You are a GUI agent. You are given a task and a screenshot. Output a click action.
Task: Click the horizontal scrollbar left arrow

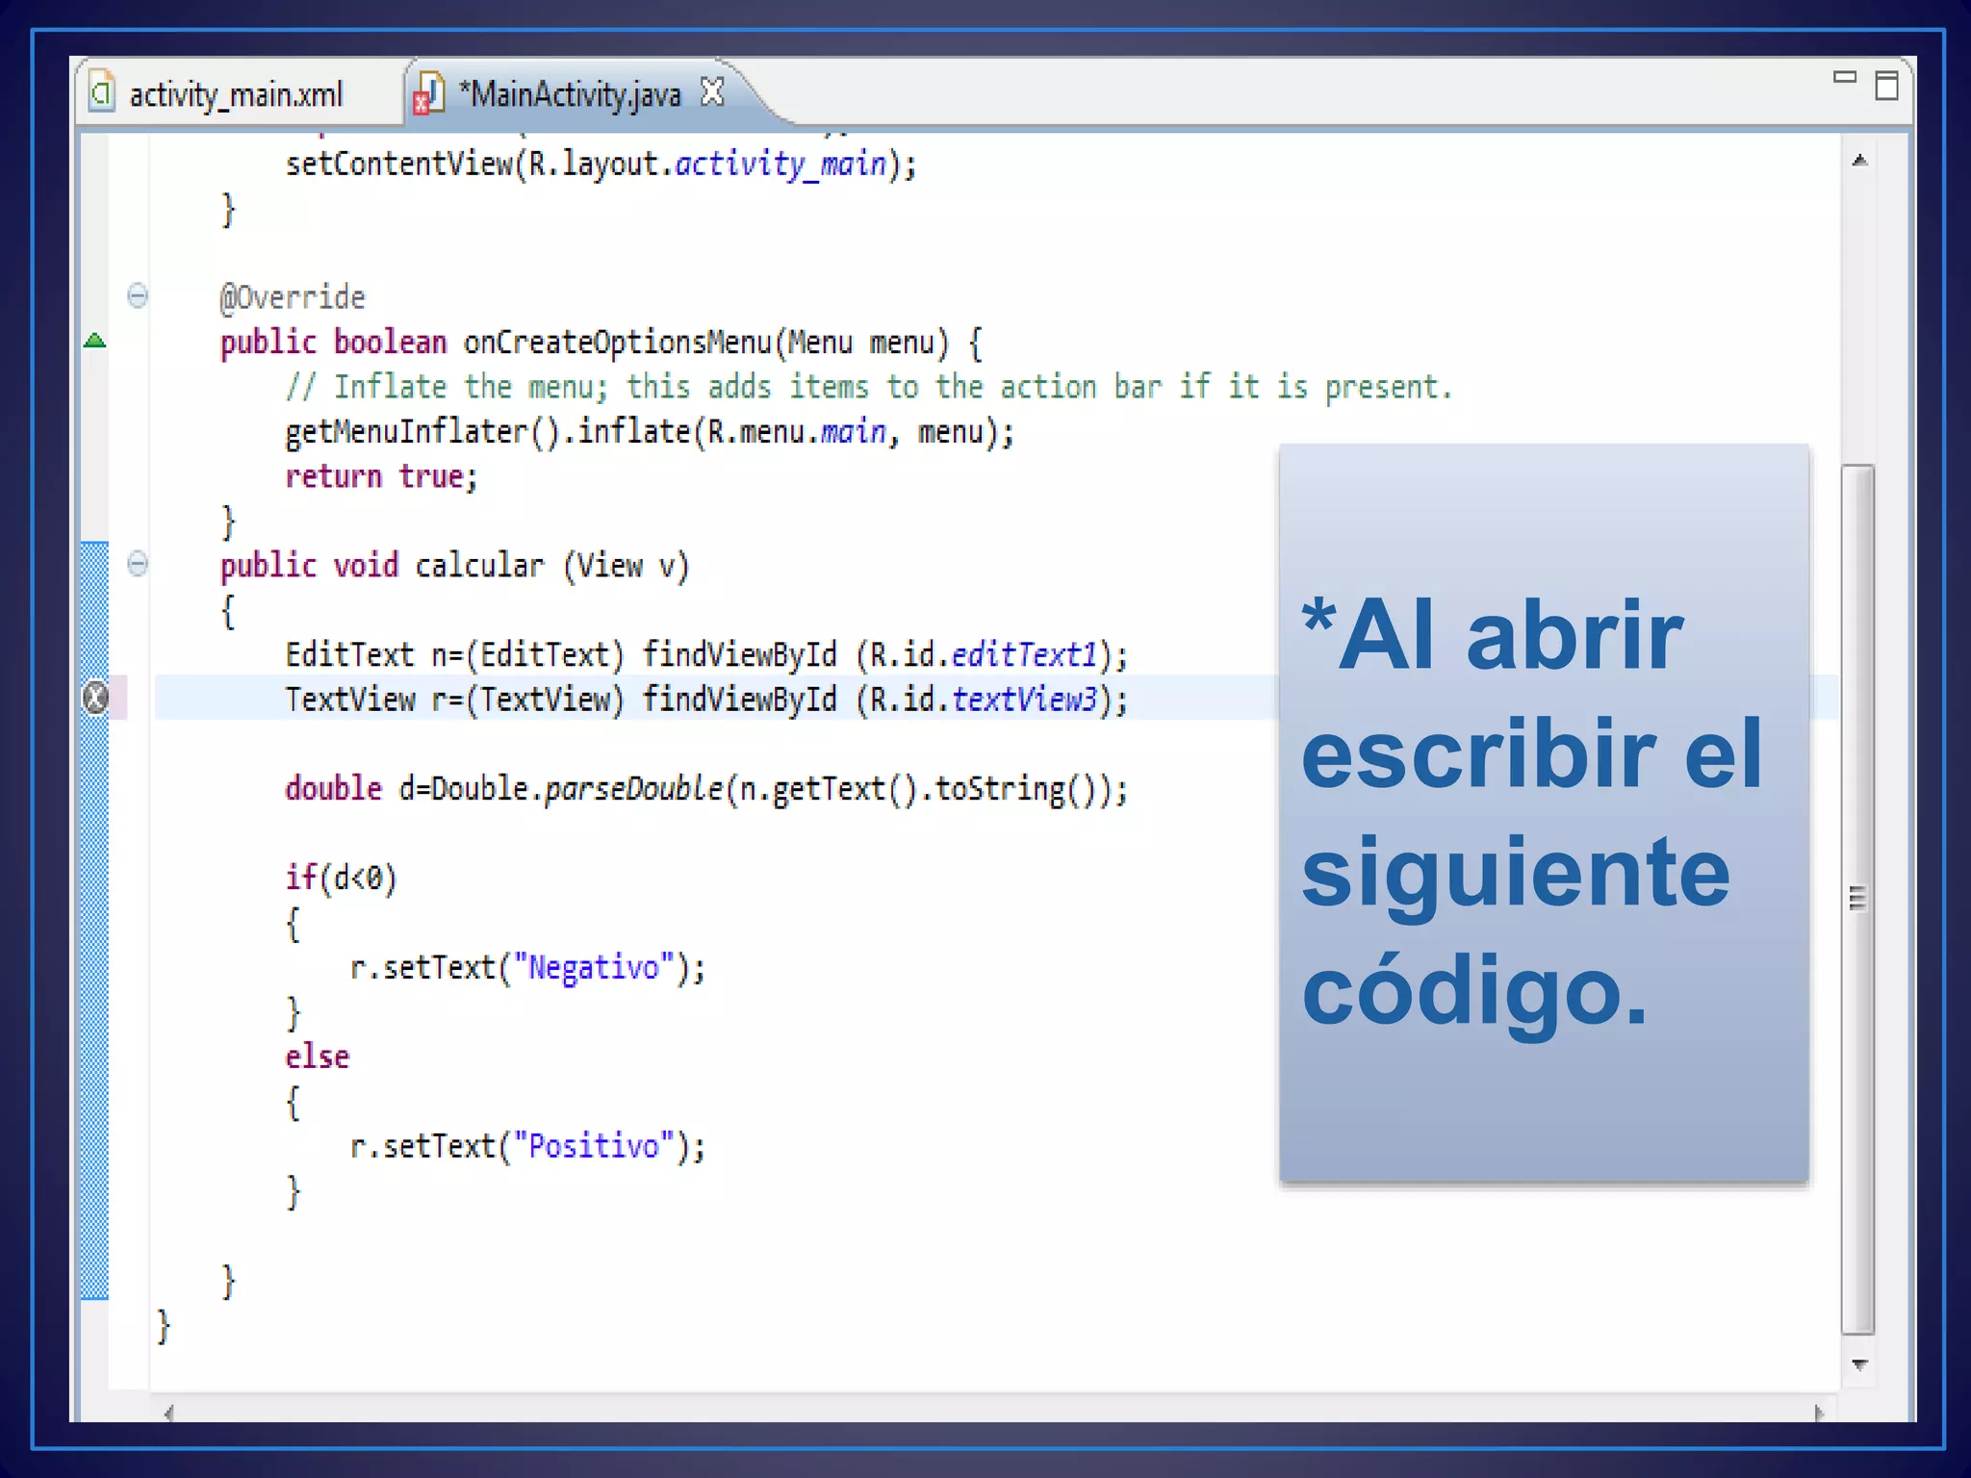click(x=168, y=1413)
